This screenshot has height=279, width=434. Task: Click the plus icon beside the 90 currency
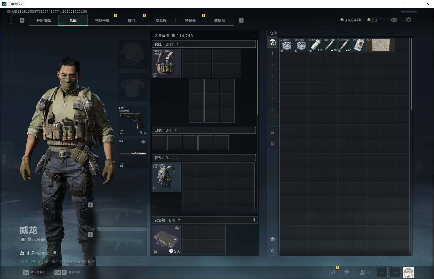point(380,20)
